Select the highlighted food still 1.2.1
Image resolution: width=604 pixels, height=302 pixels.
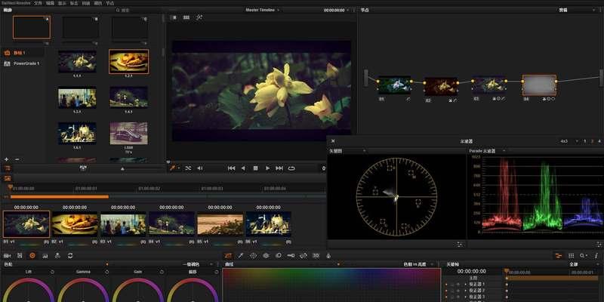click(x=128, y=62)
